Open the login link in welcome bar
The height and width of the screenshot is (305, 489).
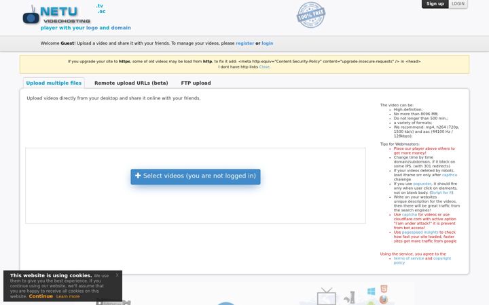coord(268,43)
